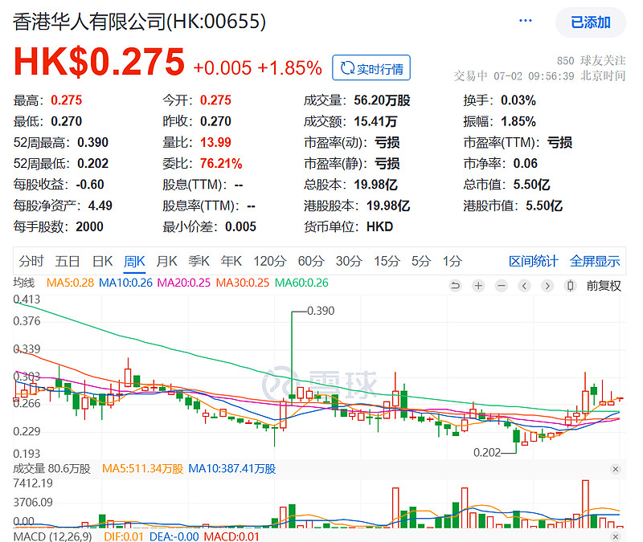Click the +1.85% change percentage
Viewport: 643px width, 542px height.
tap(289, 68)
